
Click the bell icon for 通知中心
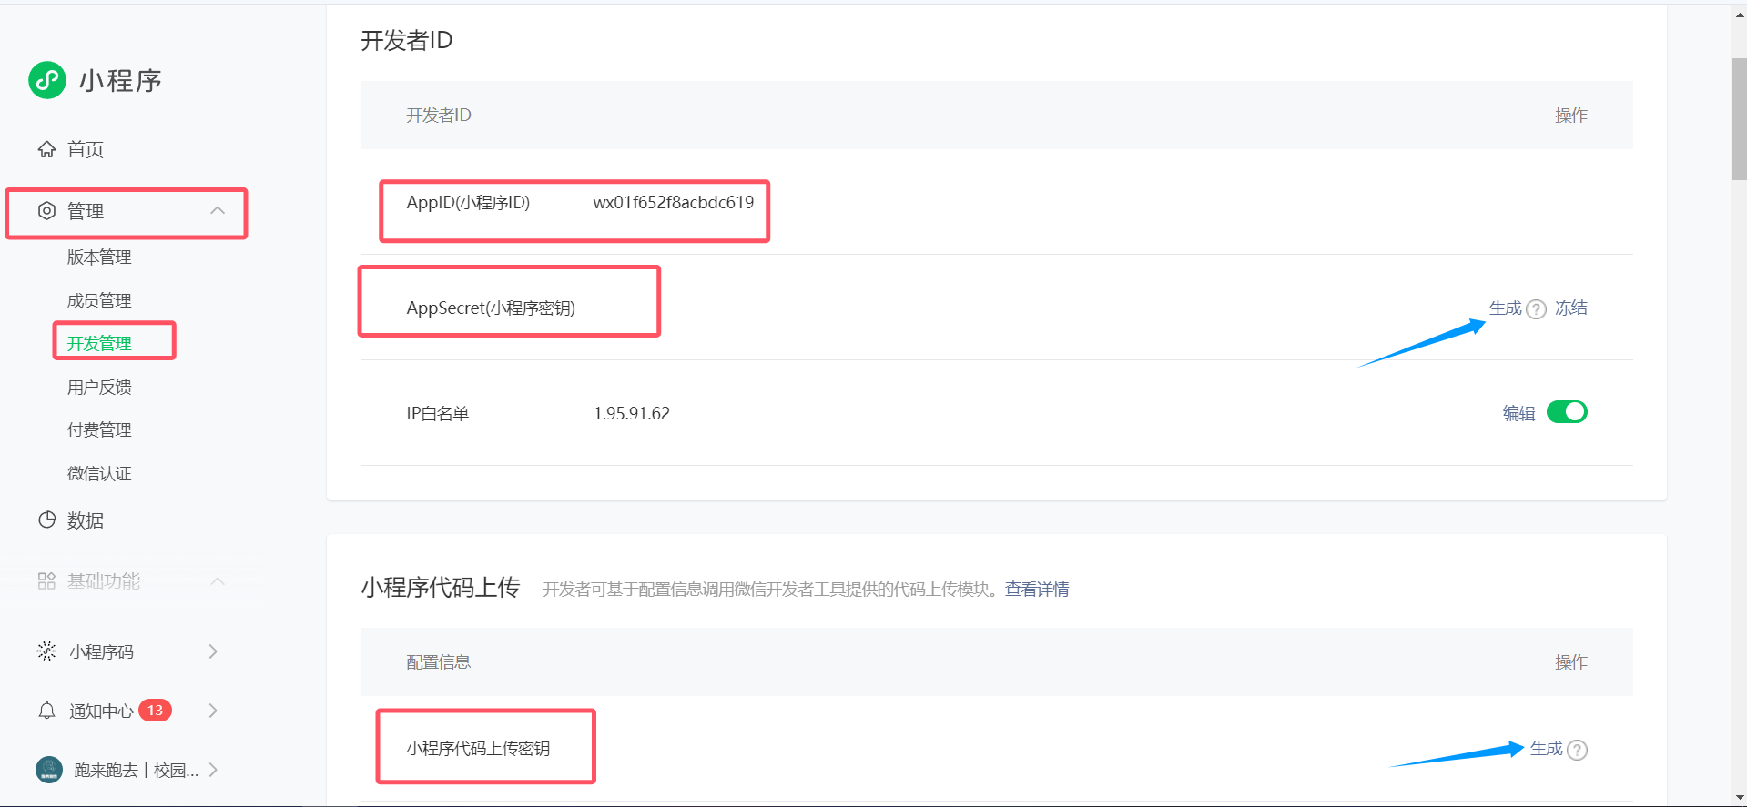pyautogui.click(x=46, y=711)
